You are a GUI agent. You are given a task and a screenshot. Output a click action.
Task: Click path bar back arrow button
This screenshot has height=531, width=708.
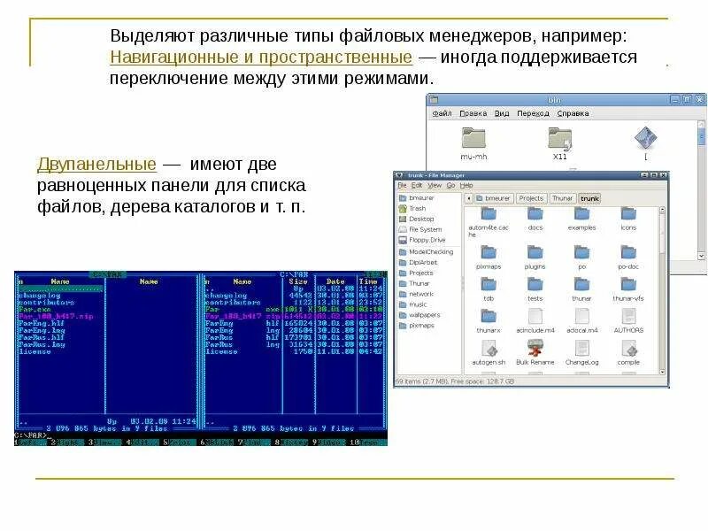[x=468, y=198]
